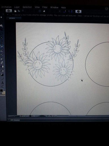This screenshot has width=109, height=146.
Task: Open the Clip Studio launcher icon
Action: point(9,11)
